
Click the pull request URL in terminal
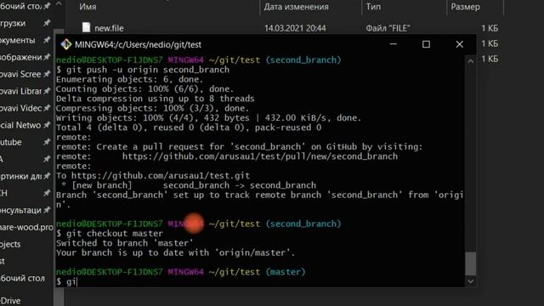pyautogui.click(x=260, y=156)
